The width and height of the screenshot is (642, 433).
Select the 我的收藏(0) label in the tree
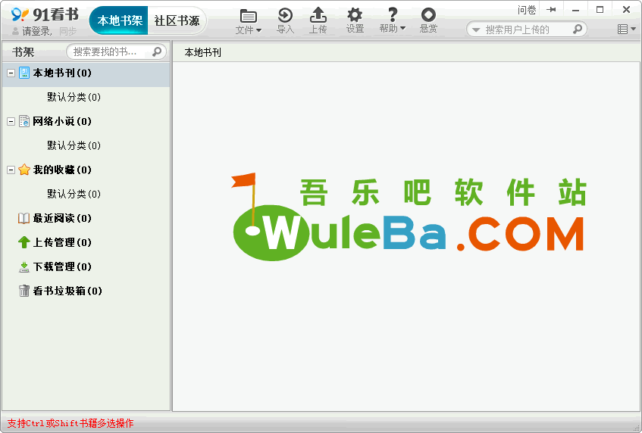pyautogui.click(x=62, y=170)
